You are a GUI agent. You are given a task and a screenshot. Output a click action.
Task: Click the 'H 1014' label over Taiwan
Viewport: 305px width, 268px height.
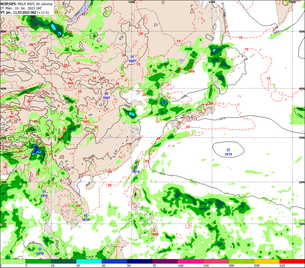(136, 170)
